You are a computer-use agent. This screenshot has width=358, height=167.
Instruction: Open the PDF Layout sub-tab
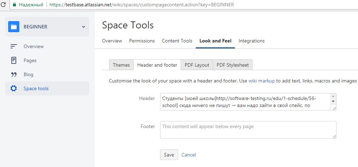197,65
